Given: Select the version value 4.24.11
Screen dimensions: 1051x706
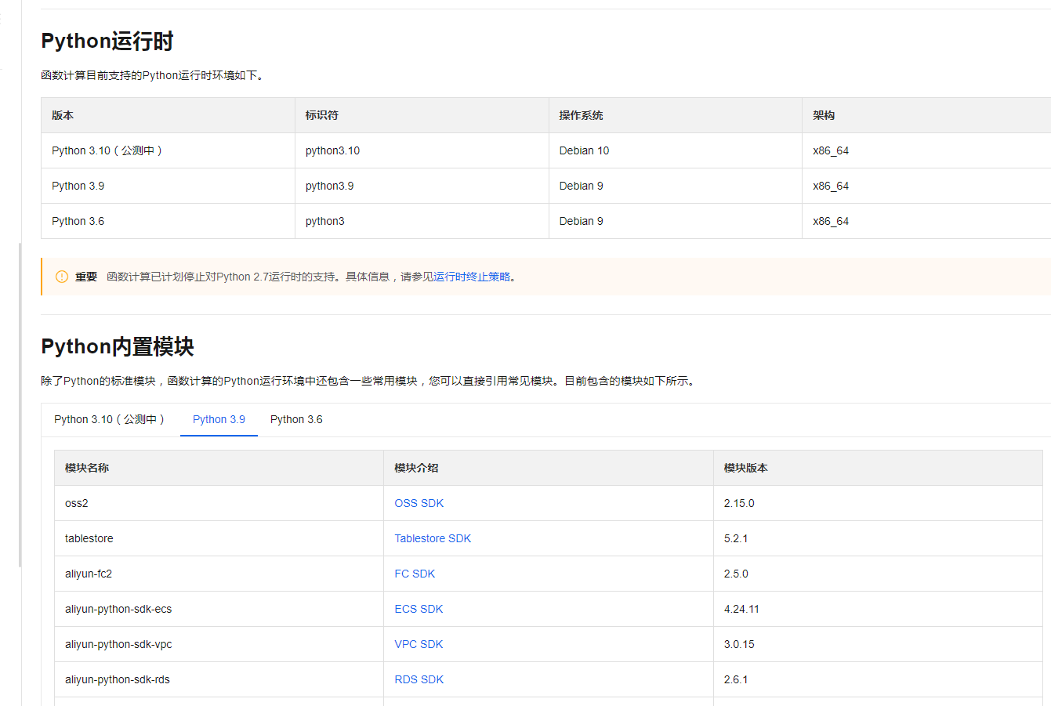Looking at the screenshot, I should click(741, 609).
